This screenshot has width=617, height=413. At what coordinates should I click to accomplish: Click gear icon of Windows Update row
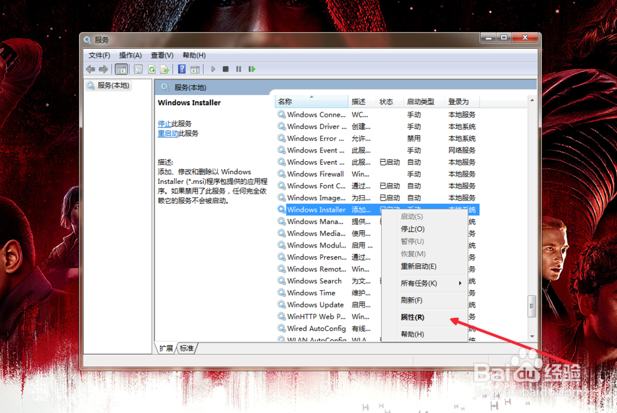coord(281,304)
